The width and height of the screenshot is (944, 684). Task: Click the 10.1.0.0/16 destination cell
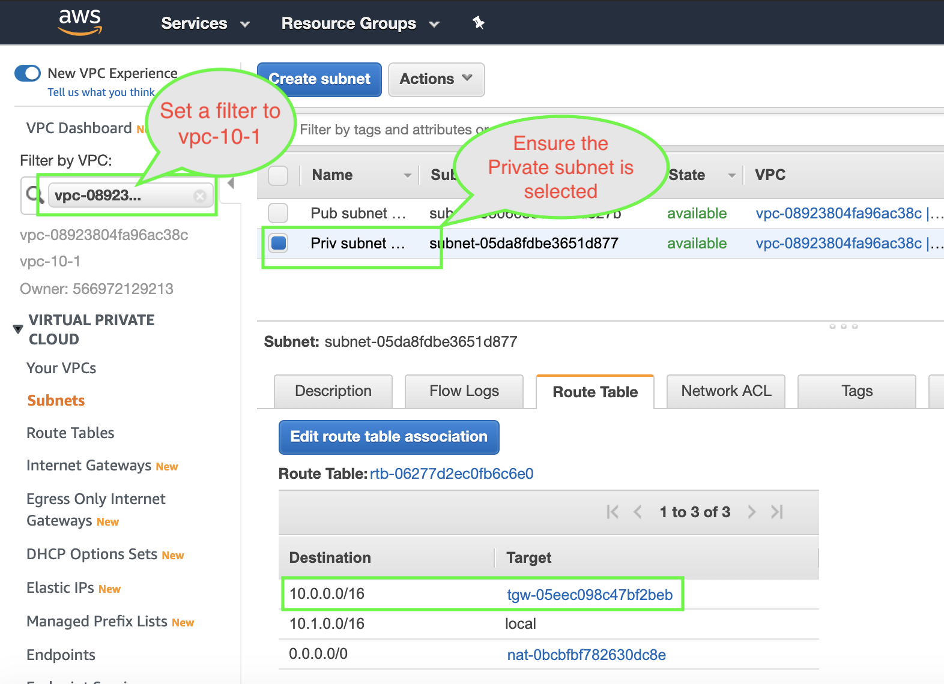click(x=327, y=624)
